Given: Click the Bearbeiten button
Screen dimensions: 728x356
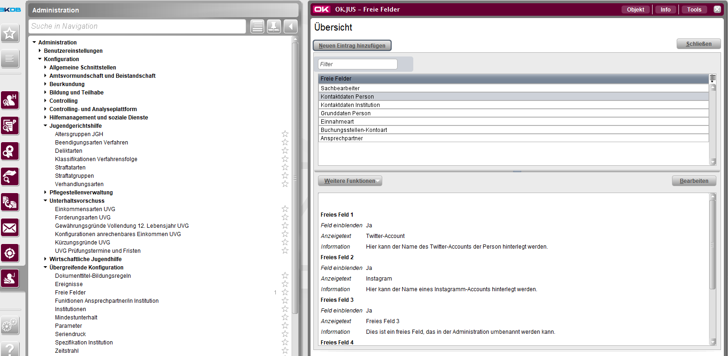Looking at the screenshot, I should tap(694, 181).
